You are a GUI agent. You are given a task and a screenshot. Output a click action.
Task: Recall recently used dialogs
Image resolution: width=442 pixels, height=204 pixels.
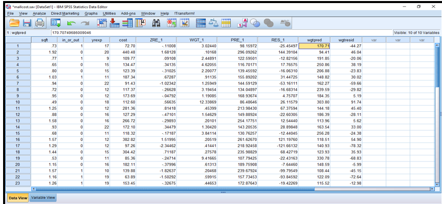pyautogui.click(x=55, y=23)
